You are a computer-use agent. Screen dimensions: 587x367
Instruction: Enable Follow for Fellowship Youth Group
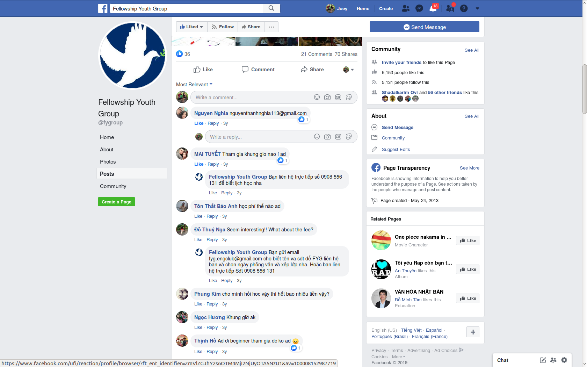tap(223, 27)
